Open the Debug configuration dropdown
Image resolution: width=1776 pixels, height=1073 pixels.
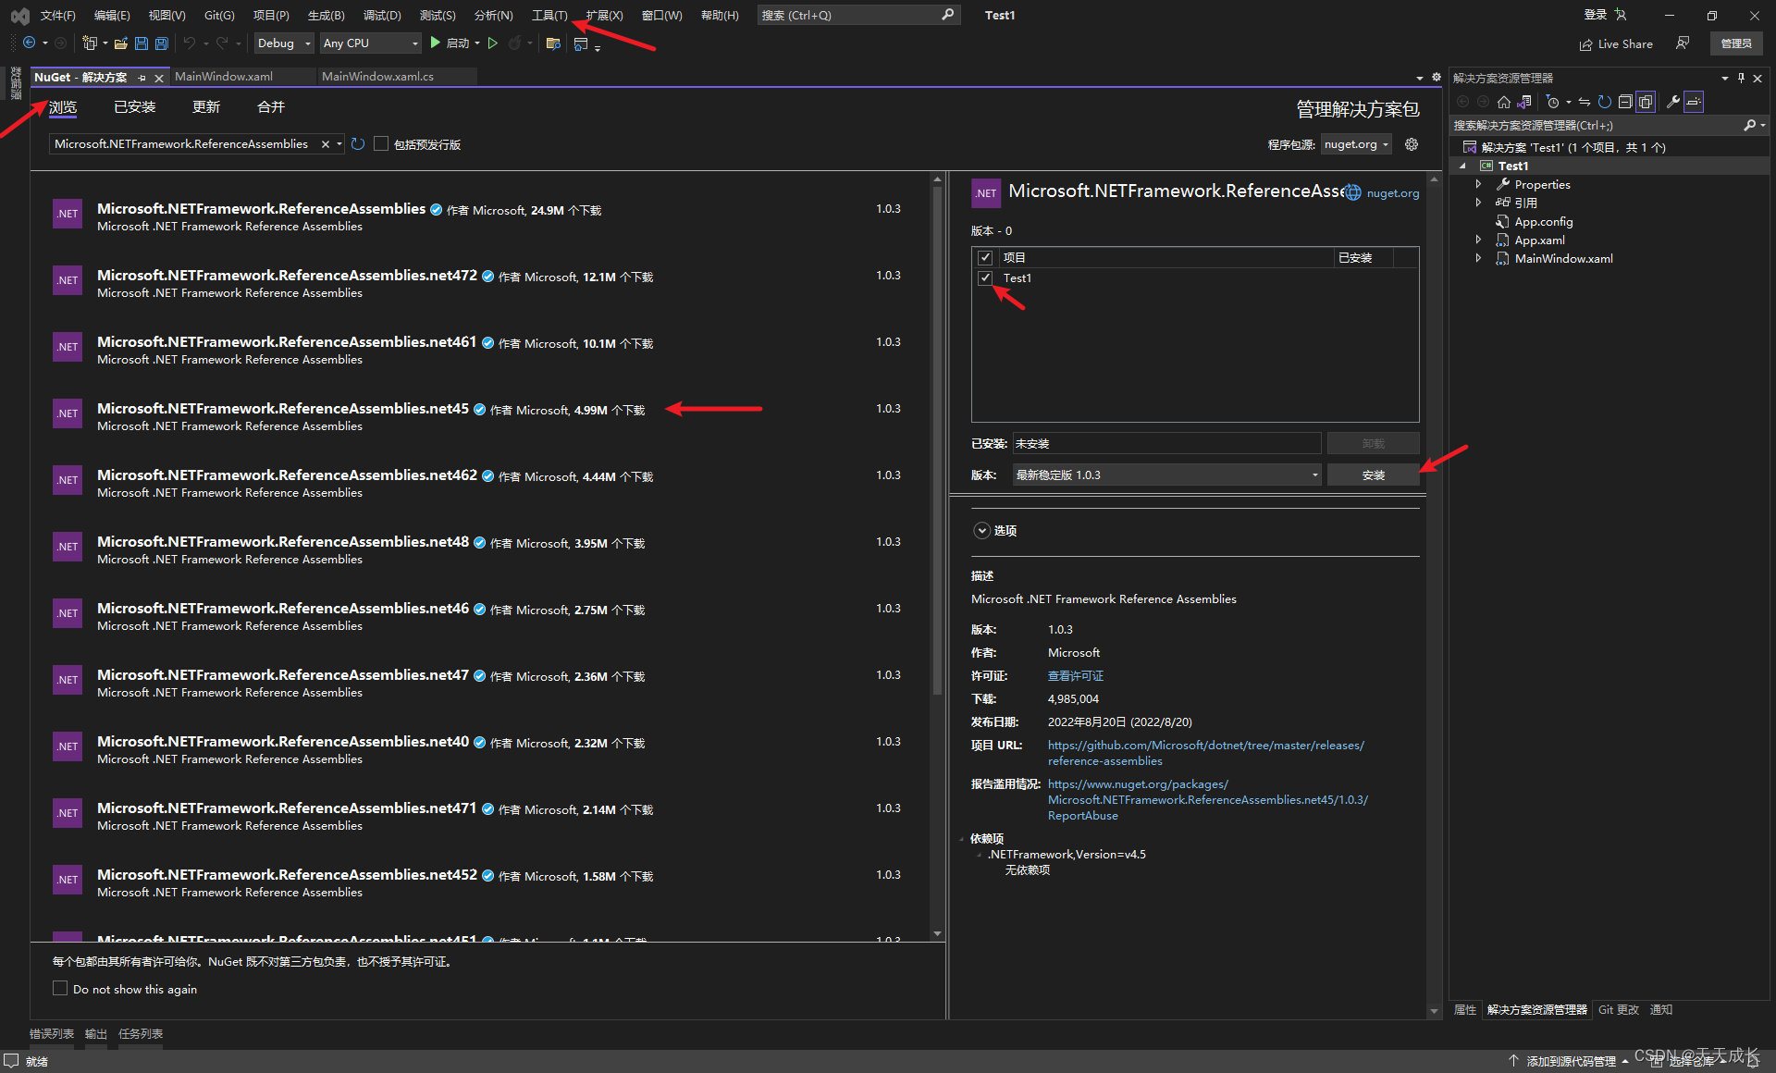(284, 43)
